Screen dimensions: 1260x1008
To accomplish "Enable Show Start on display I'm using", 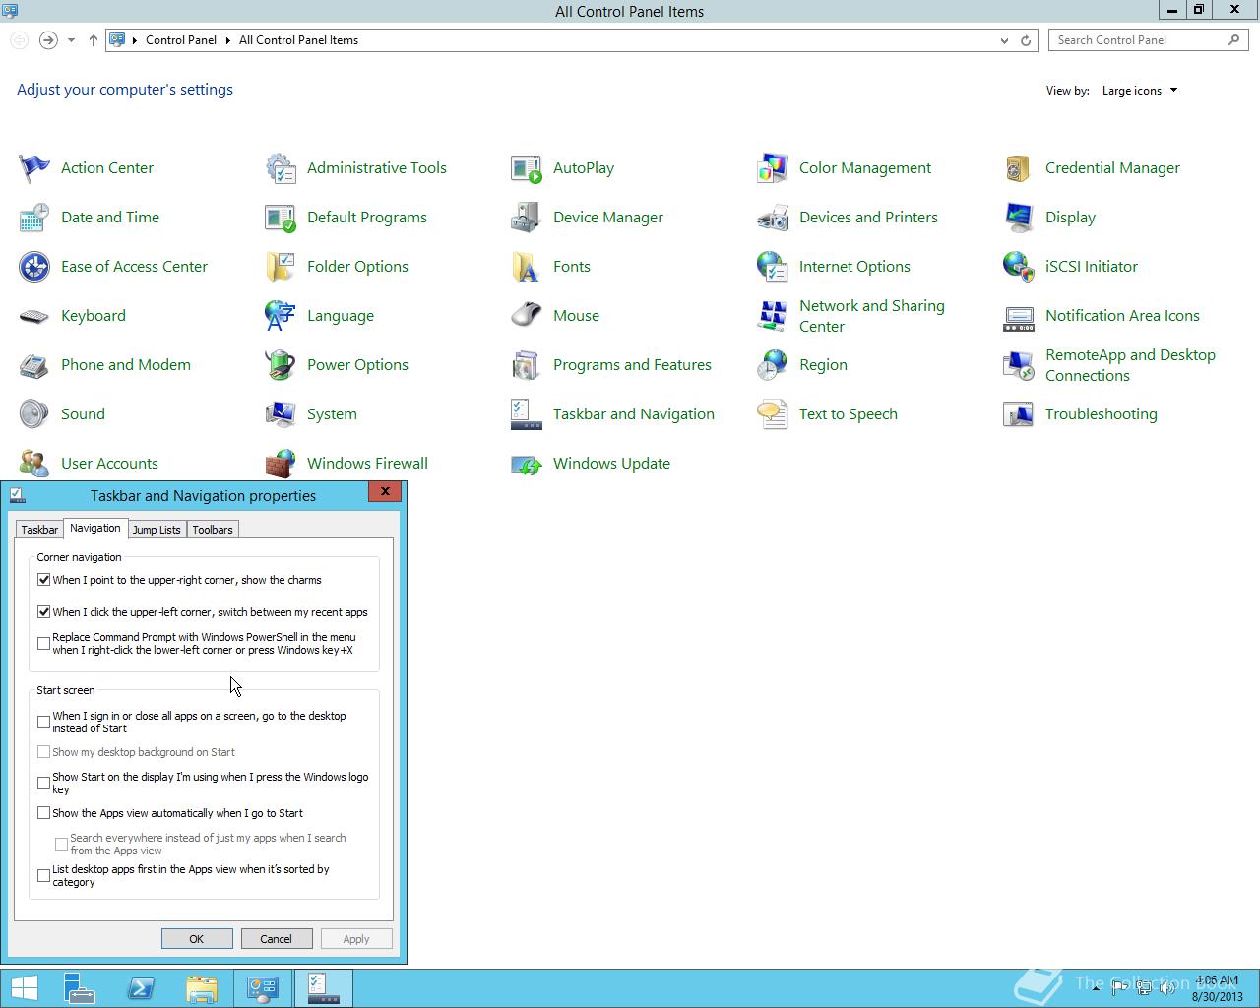I will coord(44,783).
